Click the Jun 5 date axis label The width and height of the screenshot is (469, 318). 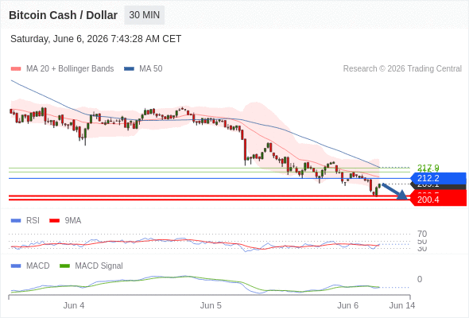[211, 306]
